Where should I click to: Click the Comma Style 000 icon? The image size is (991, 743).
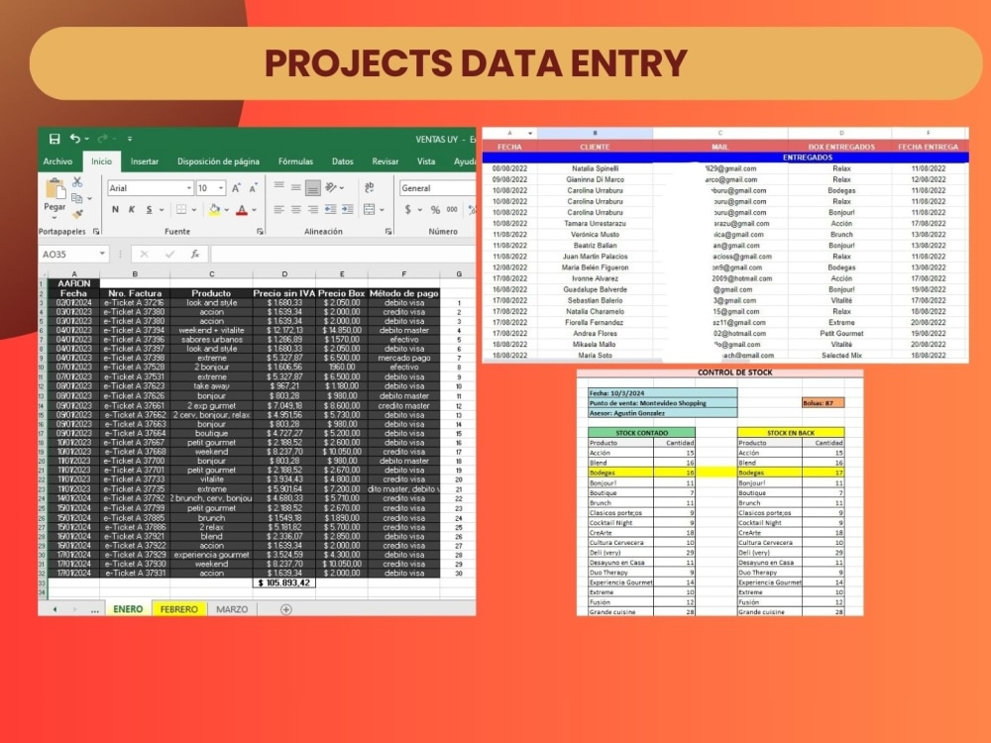453,209
